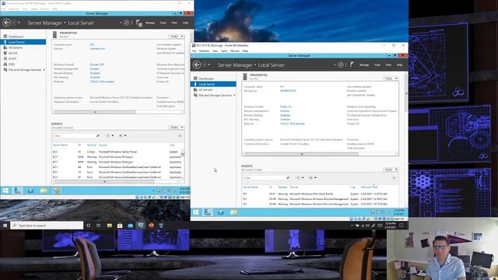The image size is (498, 280).
Task: Refresh FS1 Server Manager view
Action: tap(341, 65)
